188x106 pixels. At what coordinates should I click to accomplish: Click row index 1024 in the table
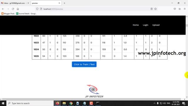coord(36,49)
